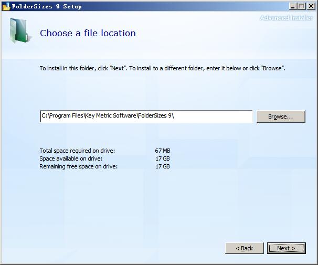Click the 'Remaining free space on drive:' label
Viewport: 318px width, 265px height.
[x=79, y=166]
